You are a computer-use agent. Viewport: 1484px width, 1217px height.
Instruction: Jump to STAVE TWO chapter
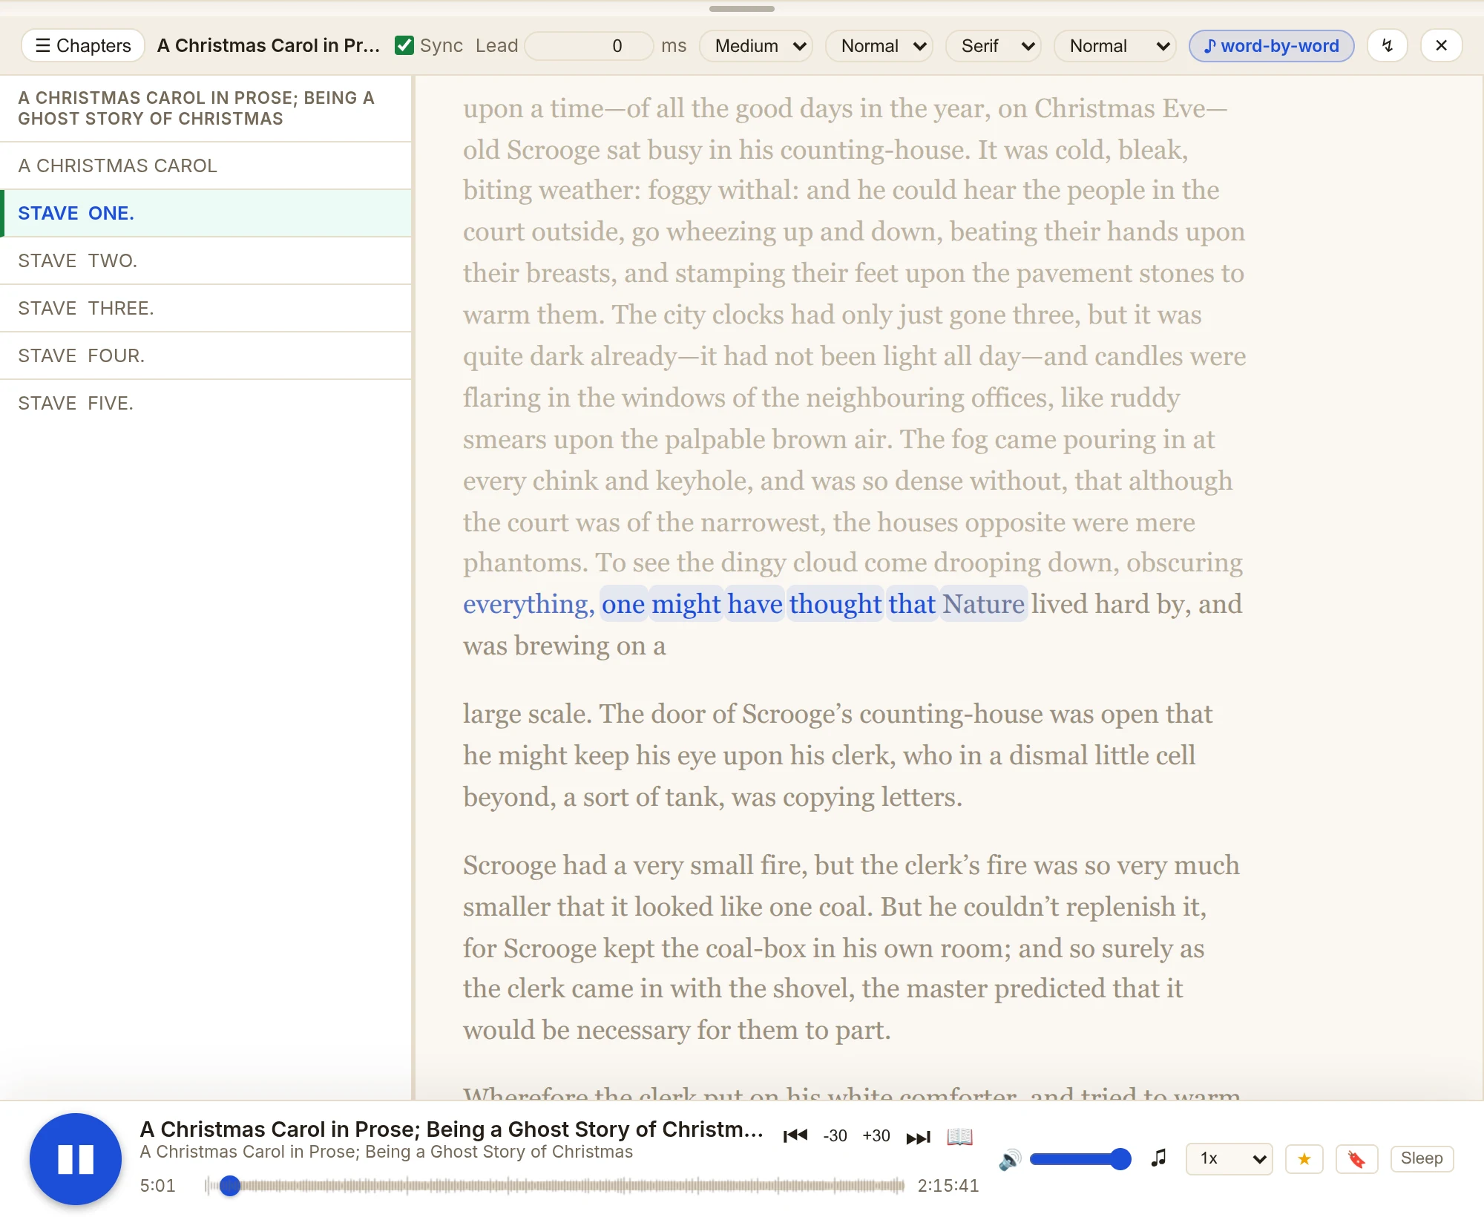tap(206, 260)
